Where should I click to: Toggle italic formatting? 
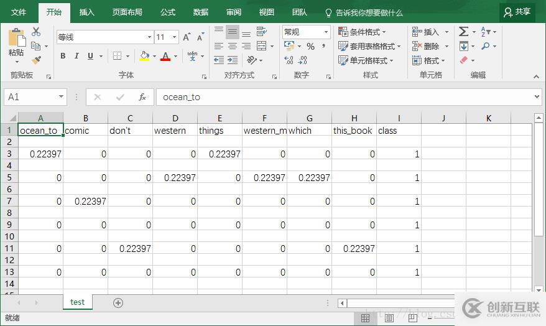coord(76,56)
